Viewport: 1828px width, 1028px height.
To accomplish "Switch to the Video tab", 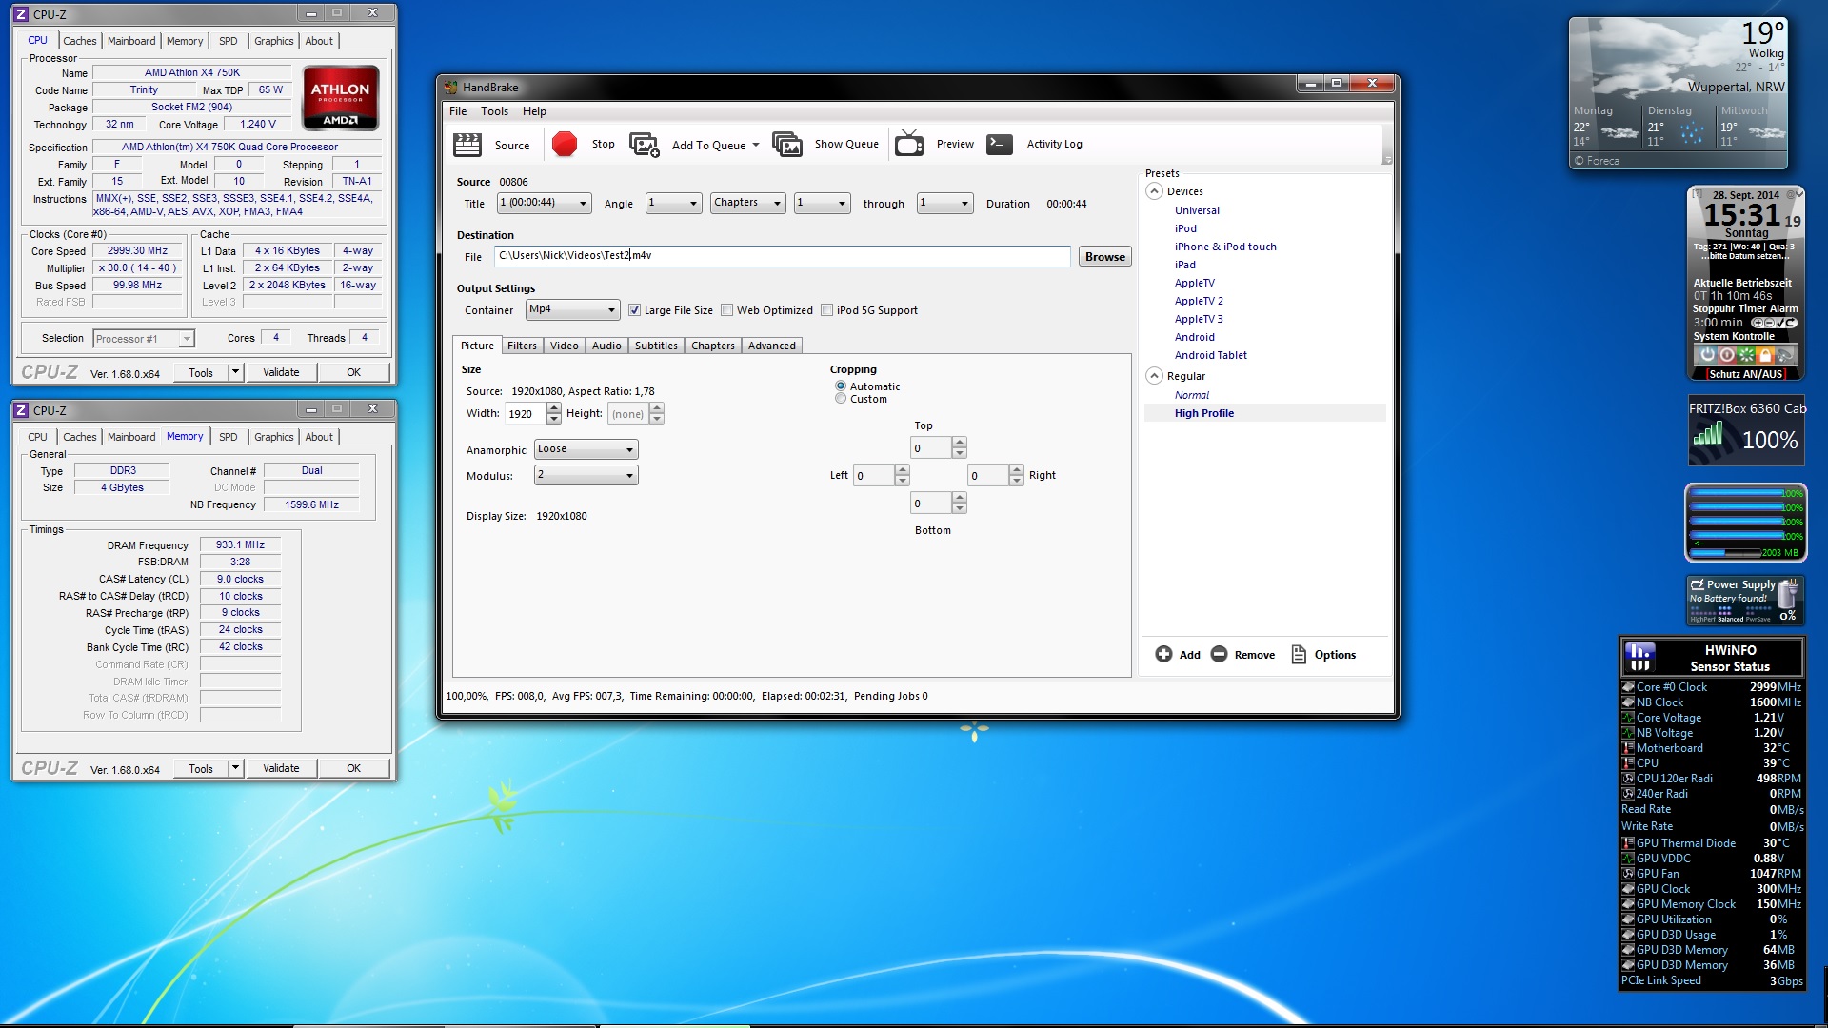I will [564, 346].
